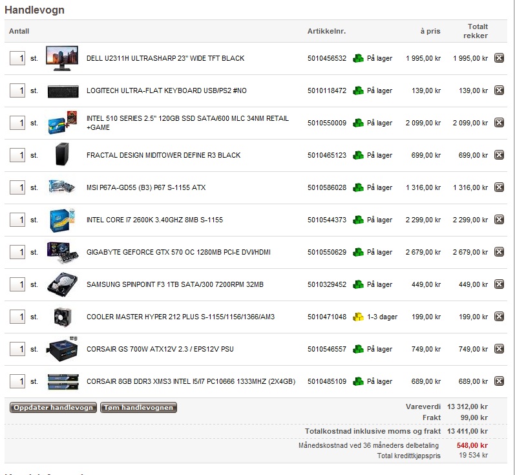This screenshot has height=475, width=515.
Task: Click the Samsung hard drive thumbnail
Action: (x=63, y=284)
